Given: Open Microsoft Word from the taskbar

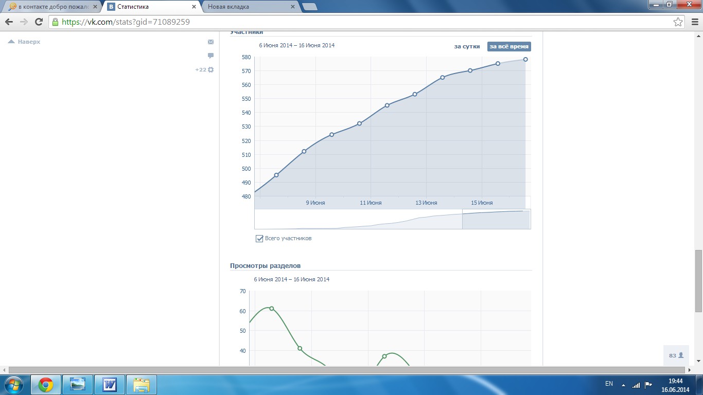Looking at the screenshot, I should 110,385.
